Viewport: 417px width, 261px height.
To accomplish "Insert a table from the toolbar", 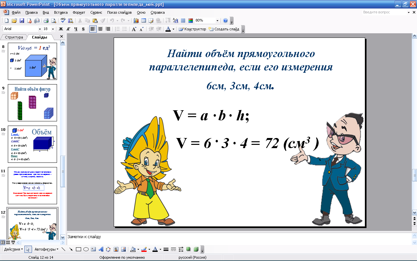I will tap(143, 21).
